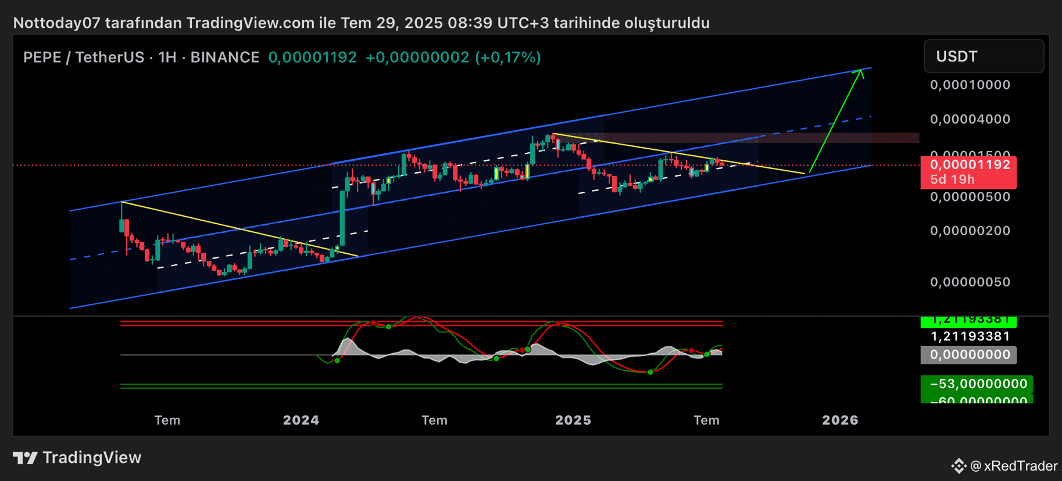This screenshot has height=481, width=1062.
Task: Click the Tem label between 2025 and 2026
Action: (x=706, y=420)
